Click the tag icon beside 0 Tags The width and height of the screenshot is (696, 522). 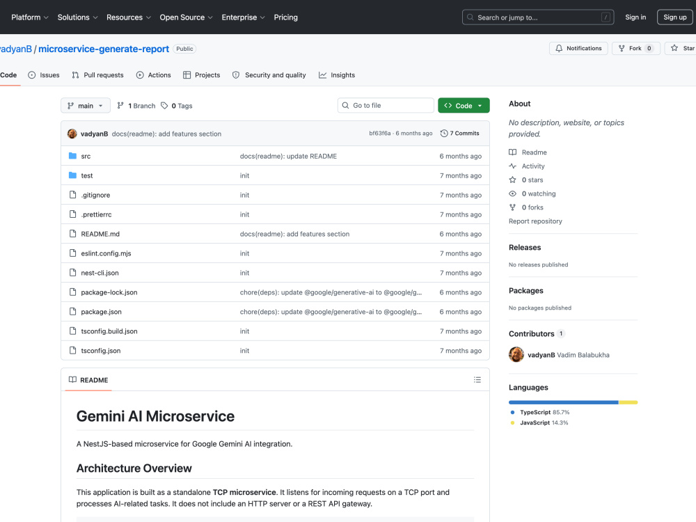[x=164, y=106]
